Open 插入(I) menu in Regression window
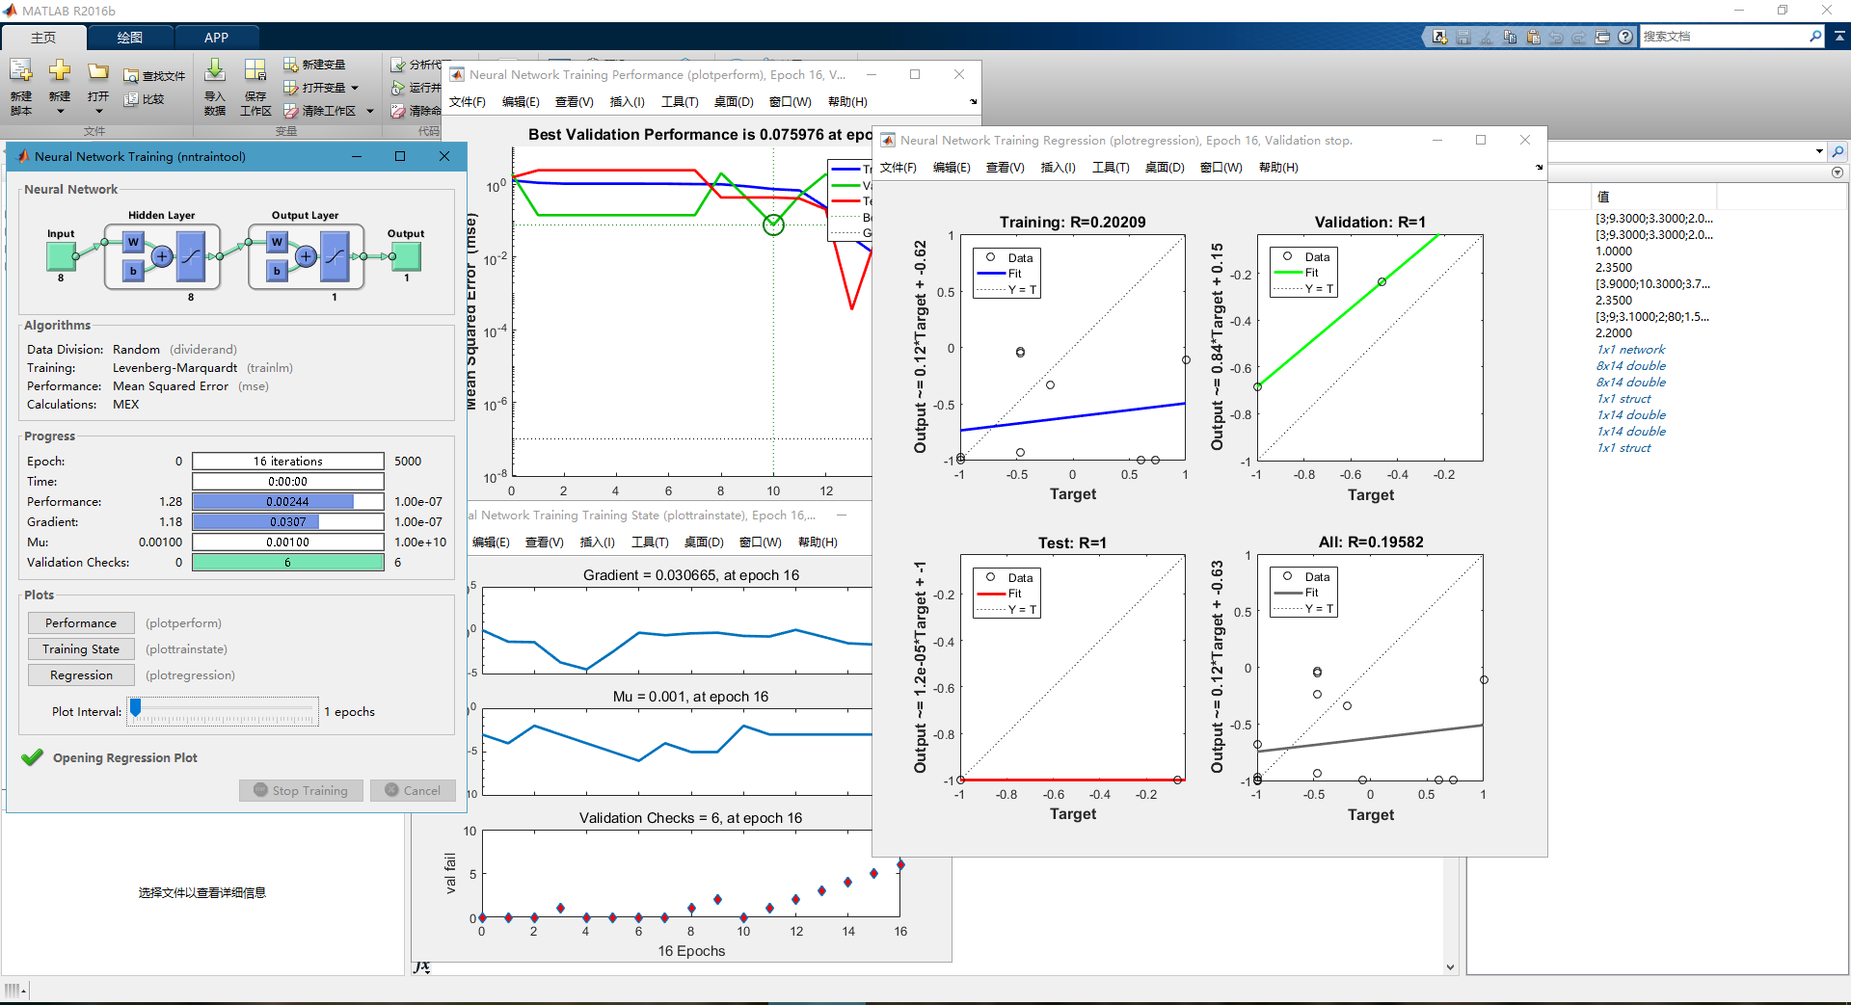Image resolution: width=1851 pixels, height=1005 pixels. coord(1058,168)
